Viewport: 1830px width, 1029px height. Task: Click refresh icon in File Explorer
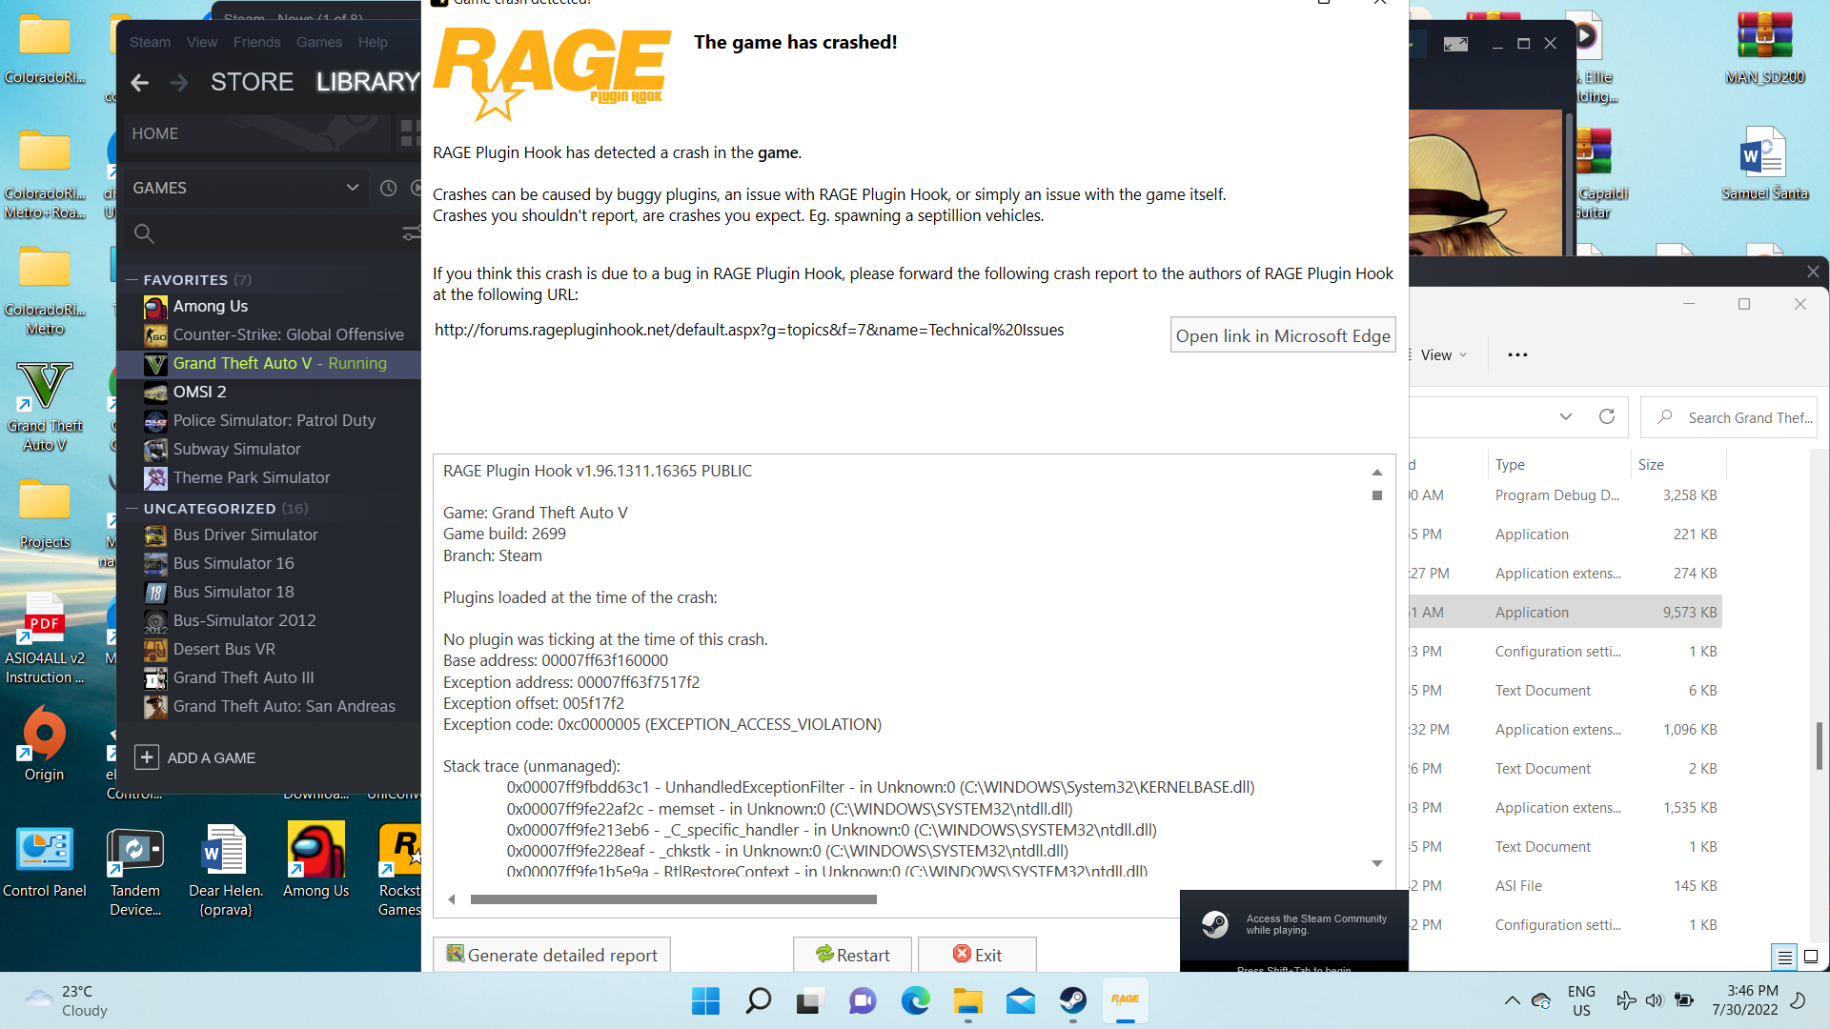1607,416
